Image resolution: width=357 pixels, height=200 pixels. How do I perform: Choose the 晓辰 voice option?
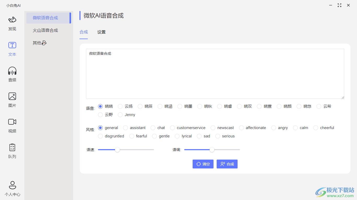click(x=140, y=106)
